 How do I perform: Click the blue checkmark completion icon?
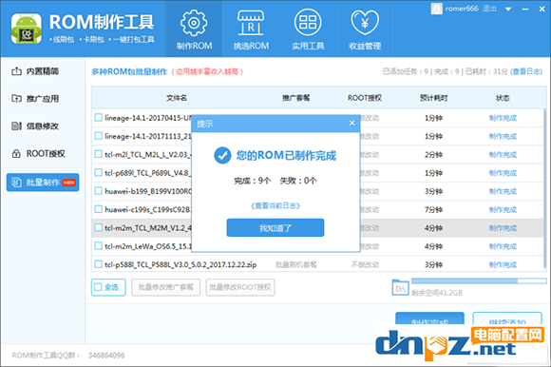point(222,155)
